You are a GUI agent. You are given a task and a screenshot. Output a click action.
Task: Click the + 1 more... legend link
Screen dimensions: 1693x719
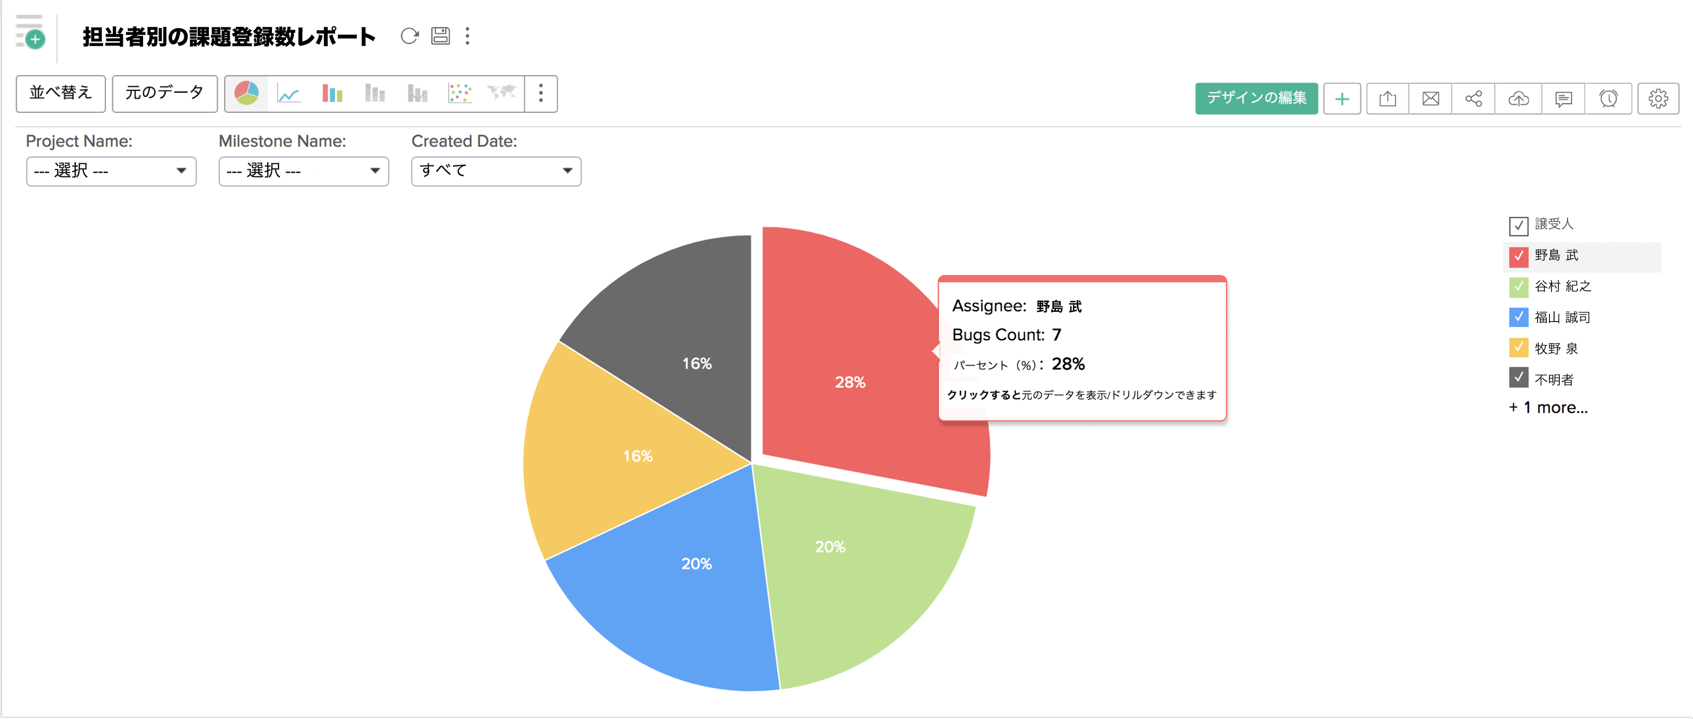pos(1548,408)
